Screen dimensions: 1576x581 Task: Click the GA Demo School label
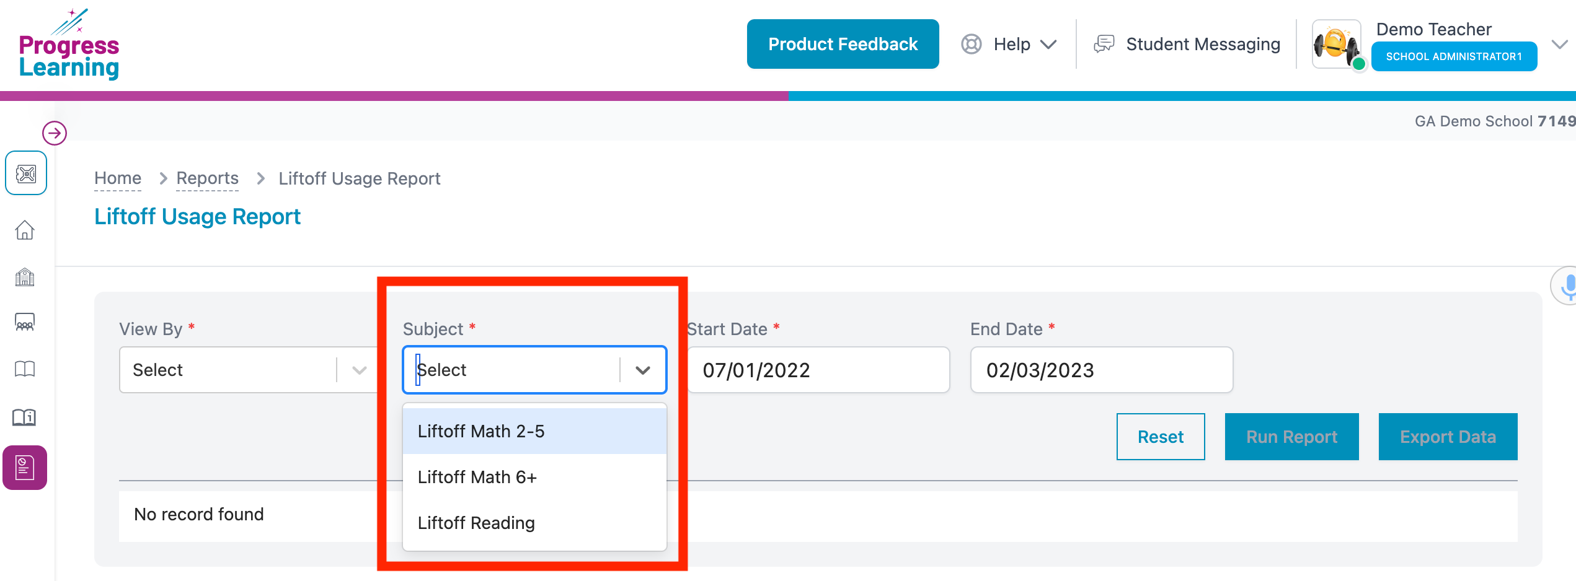[1495, 121]
